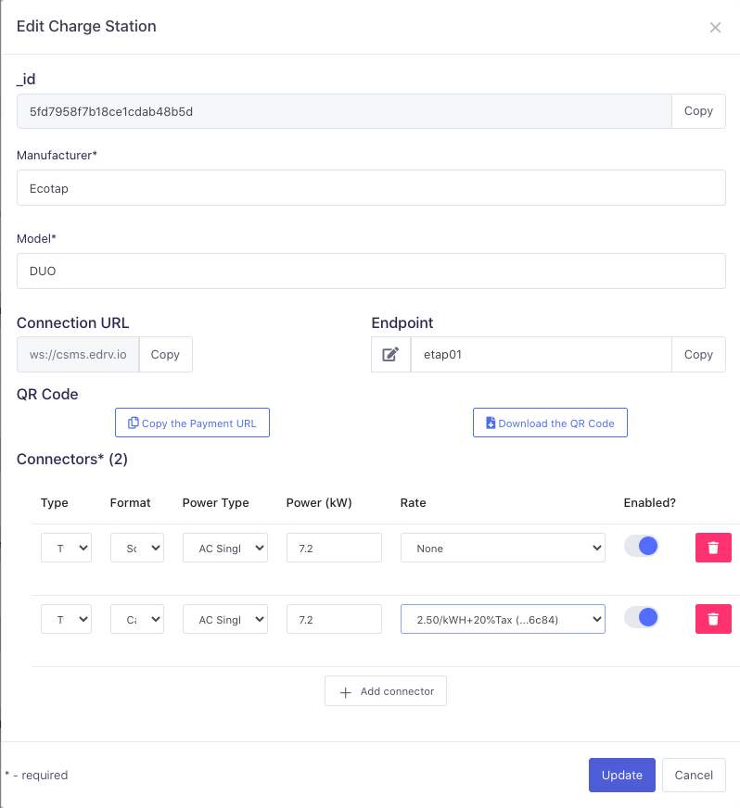The image size is (740, 808).
Task: Edit the Power (kW) field of the second connector
Action: point(334,619)
